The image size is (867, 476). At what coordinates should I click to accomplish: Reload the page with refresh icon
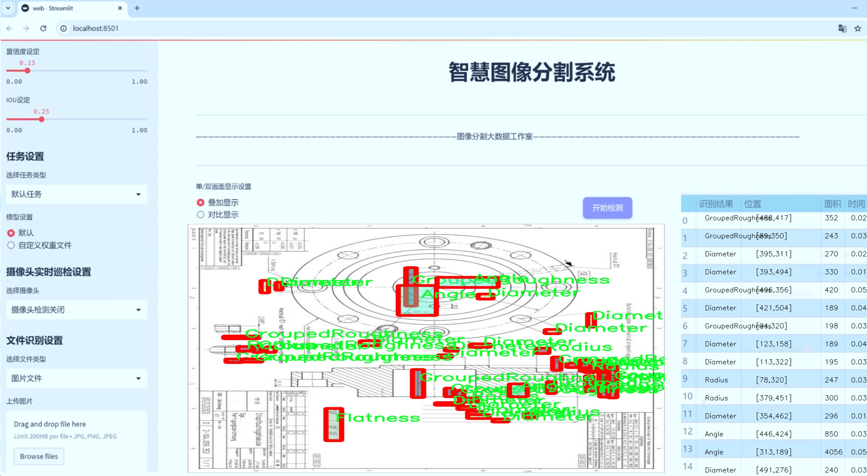click(43, 29)
